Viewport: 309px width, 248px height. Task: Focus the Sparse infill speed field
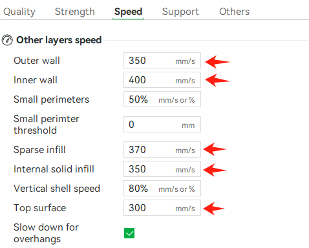tap(162, 150)
